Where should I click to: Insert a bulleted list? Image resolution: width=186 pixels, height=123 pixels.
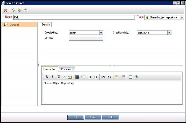77,77
